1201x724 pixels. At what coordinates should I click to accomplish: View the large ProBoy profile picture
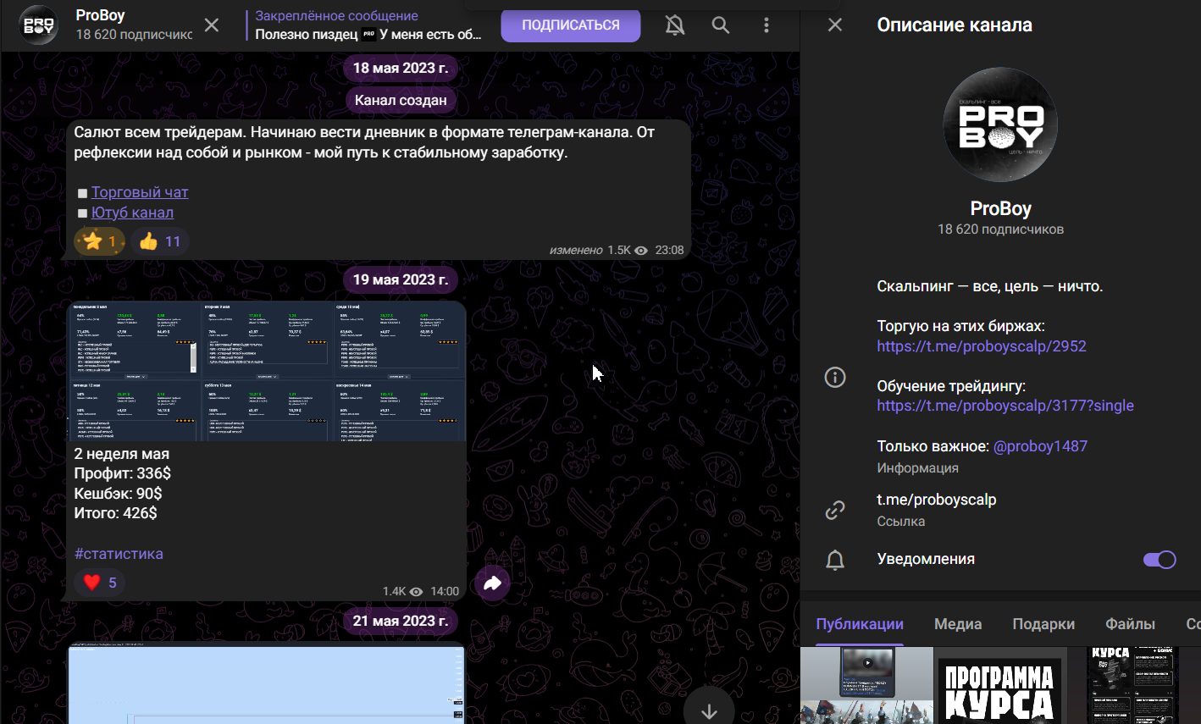click(x=1000, y=125)
